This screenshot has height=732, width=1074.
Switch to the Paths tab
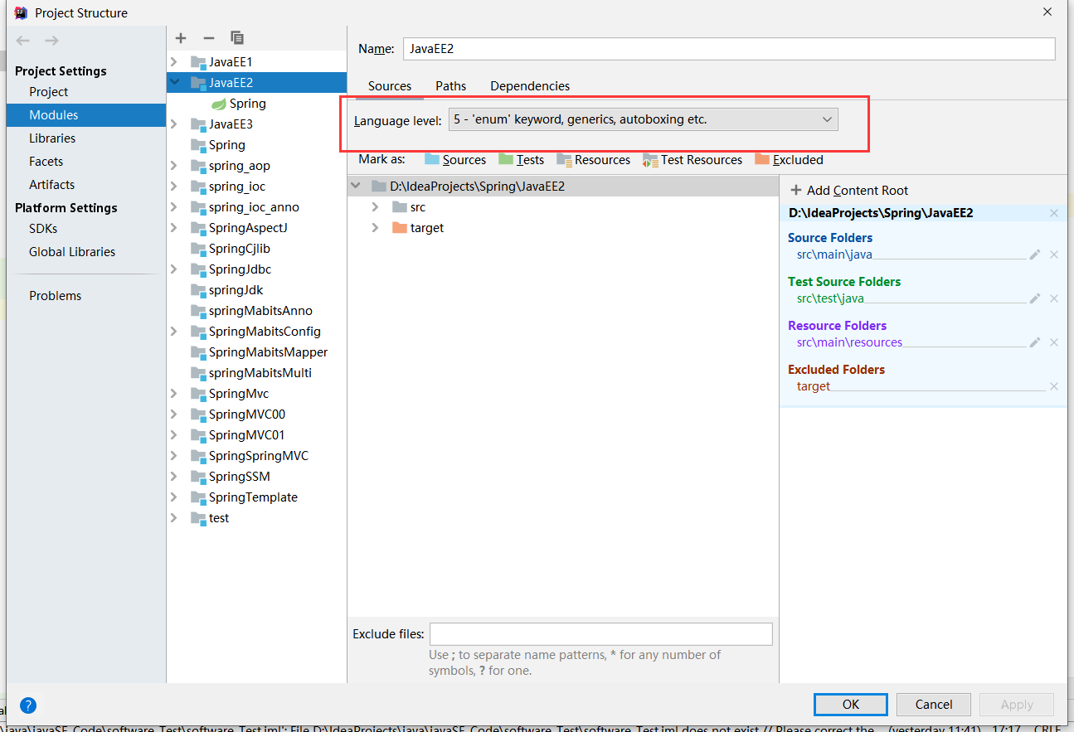(x=451, y=86)
